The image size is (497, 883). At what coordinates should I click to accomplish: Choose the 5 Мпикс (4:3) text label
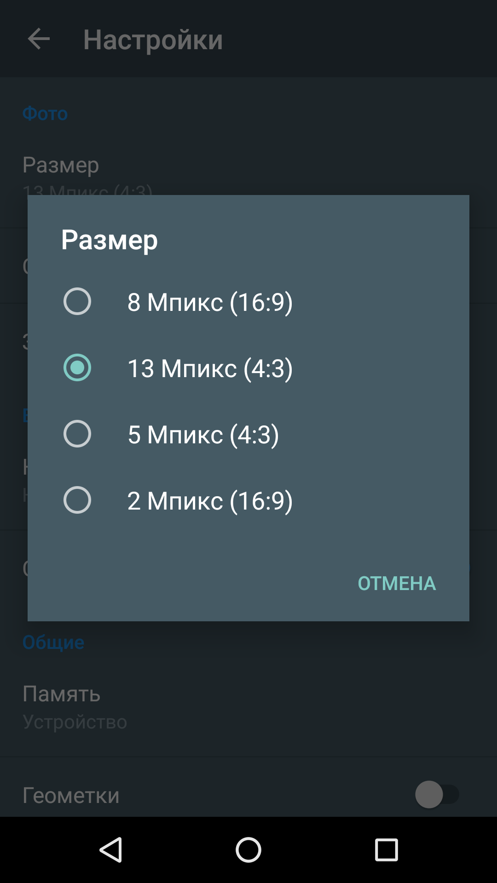pyautogui.click(x=203, y=435)
